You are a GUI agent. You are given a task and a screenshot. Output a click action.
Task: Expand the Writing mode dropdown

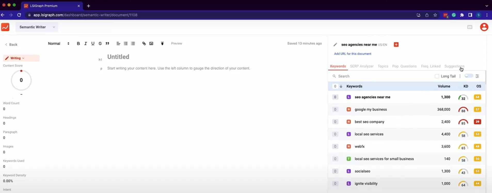(21, 58)
